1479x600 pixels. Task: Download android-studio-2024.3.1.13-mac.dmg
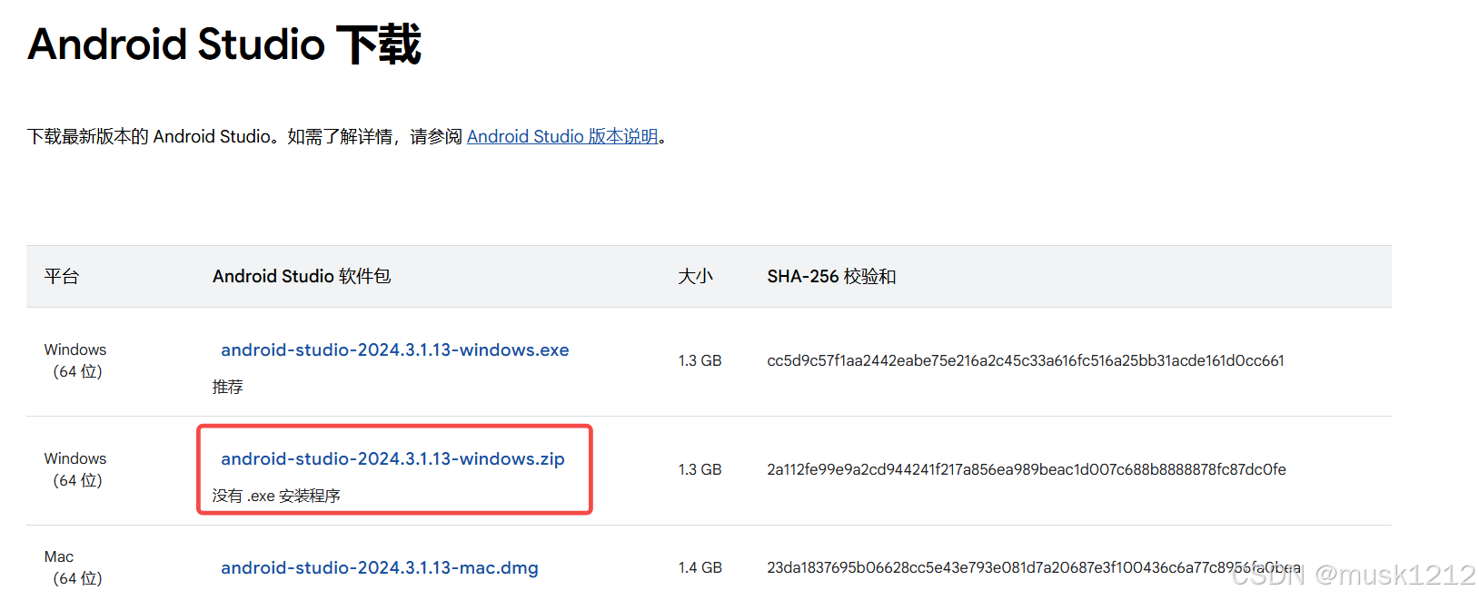click(380, 567)
